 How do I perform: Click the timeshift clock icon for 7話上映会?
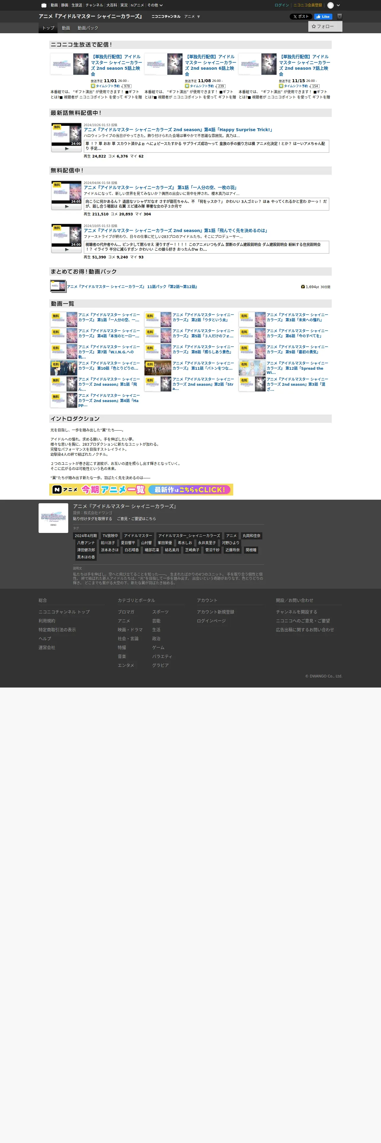[281, 86]
